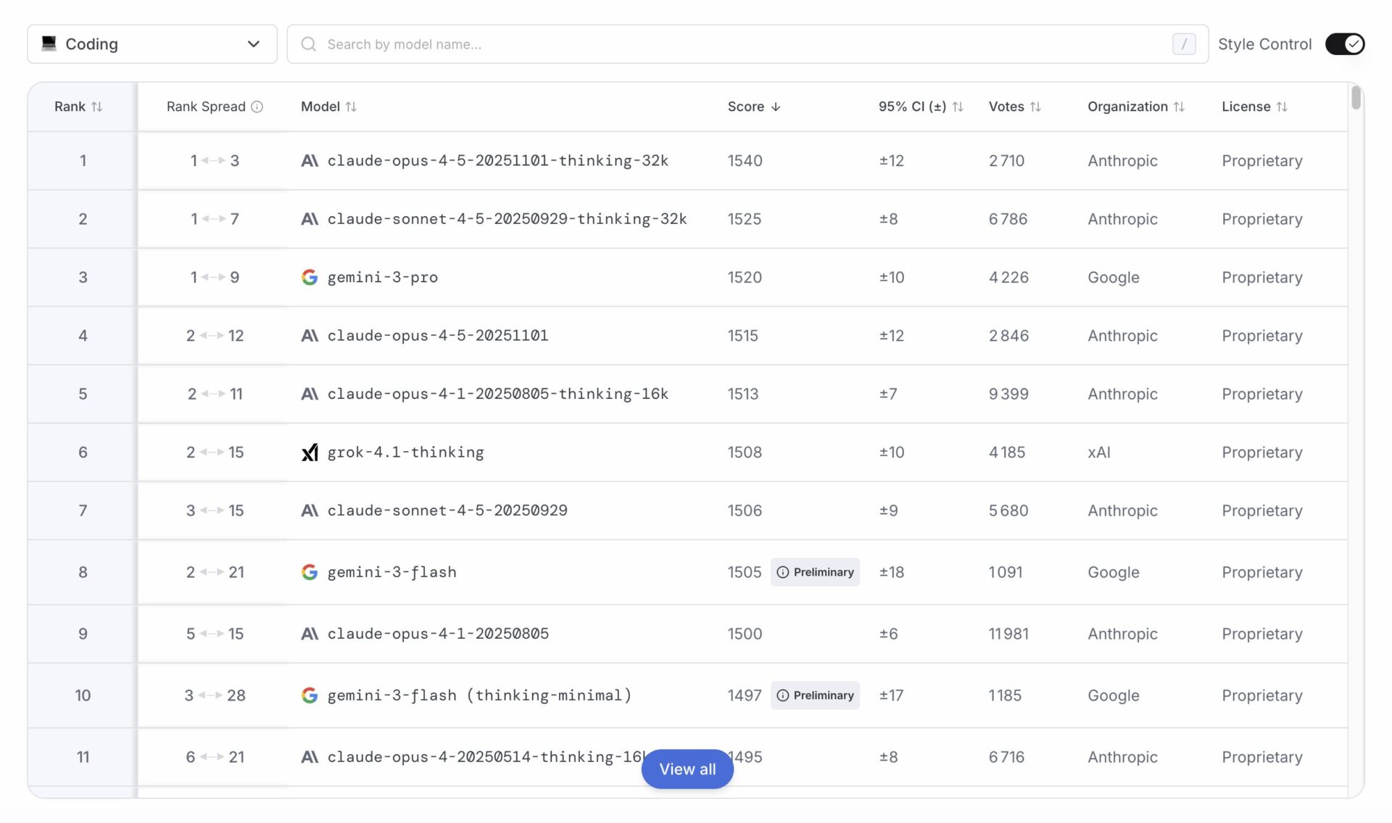1392x823 pixels.
Task: Click the sort arrows beside Organization header
Action: (1179, 107)
